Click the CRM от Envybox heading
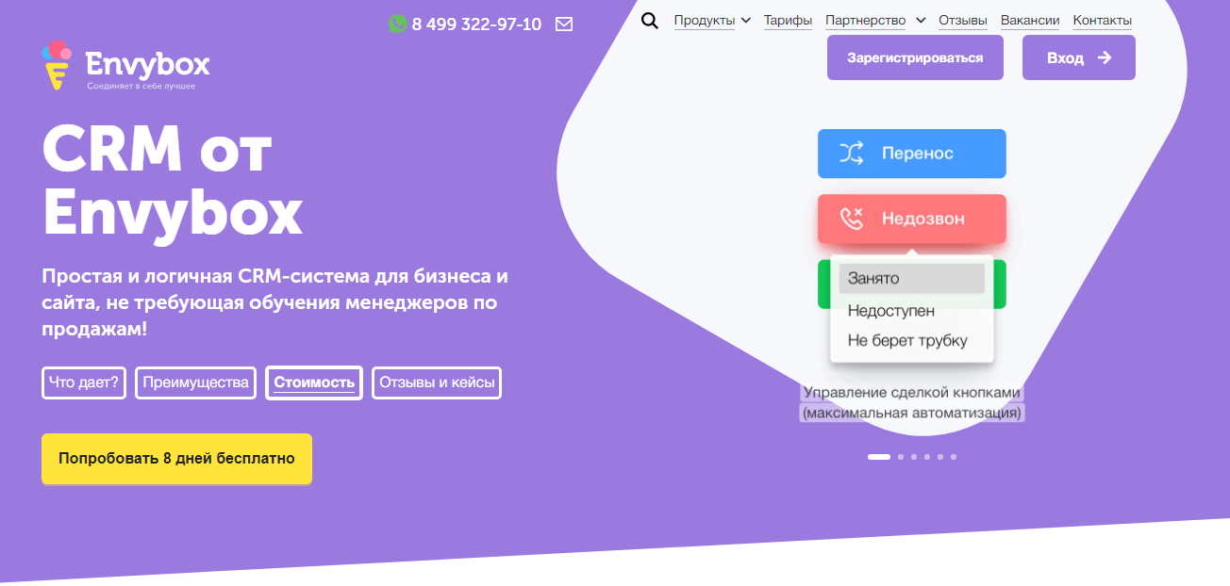 tap(174, 181)
